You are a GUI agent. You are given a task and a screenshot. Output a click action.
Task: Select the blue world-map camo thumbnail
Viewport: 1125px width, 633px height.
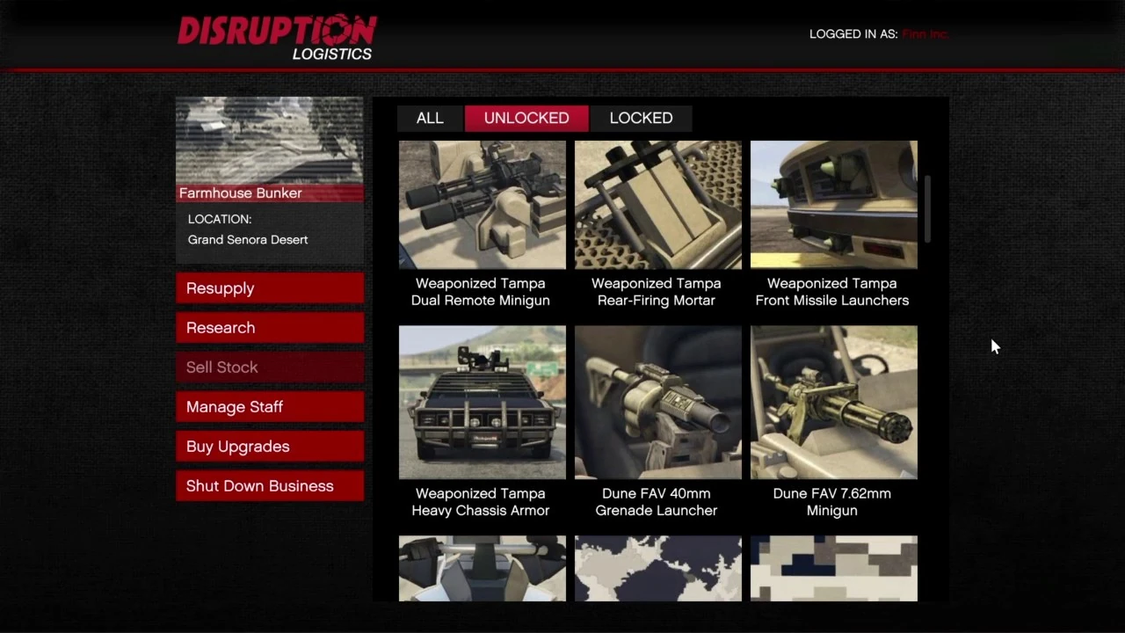[x=658, y=569]
